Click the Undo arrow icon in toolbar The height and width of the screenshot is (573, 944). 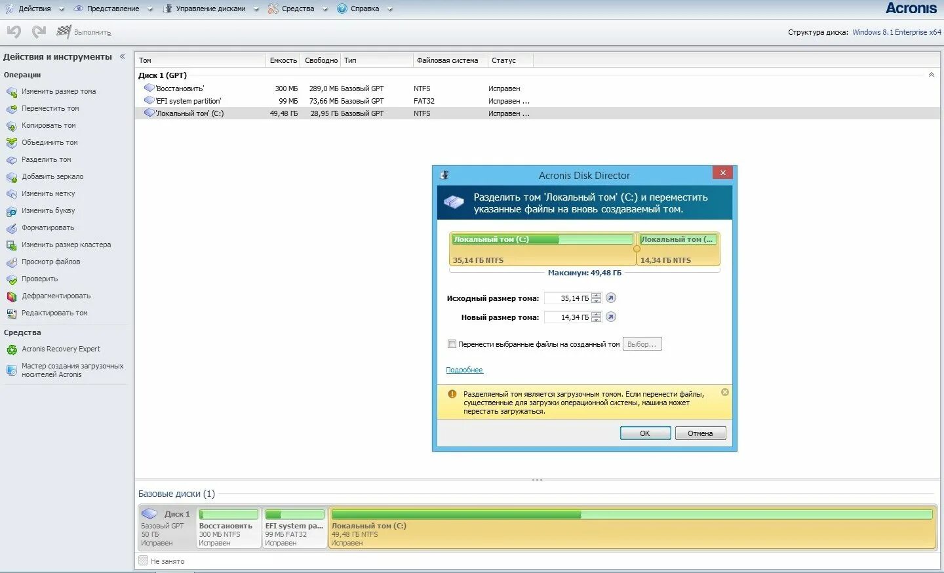coord(14,31)
